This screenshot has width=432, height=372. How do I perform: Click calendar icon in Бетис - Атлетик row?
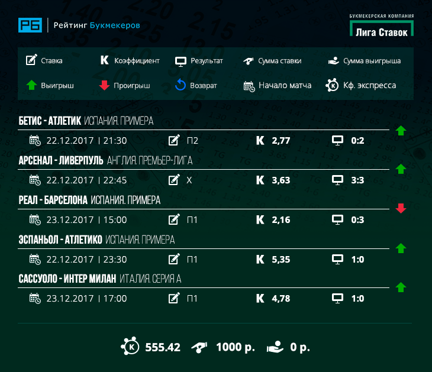coord(35,140)
